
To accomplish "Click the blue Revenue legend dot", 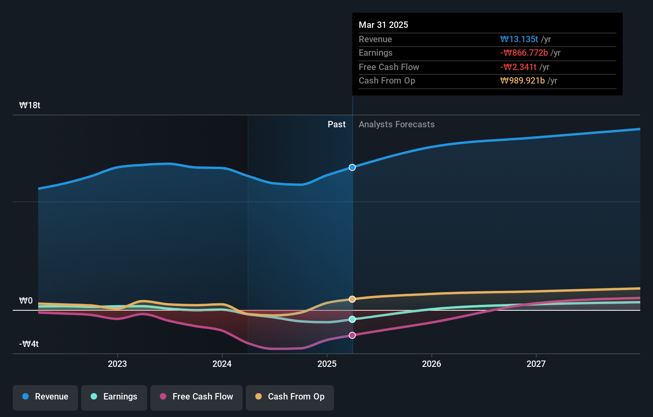I will click(26, 397).
